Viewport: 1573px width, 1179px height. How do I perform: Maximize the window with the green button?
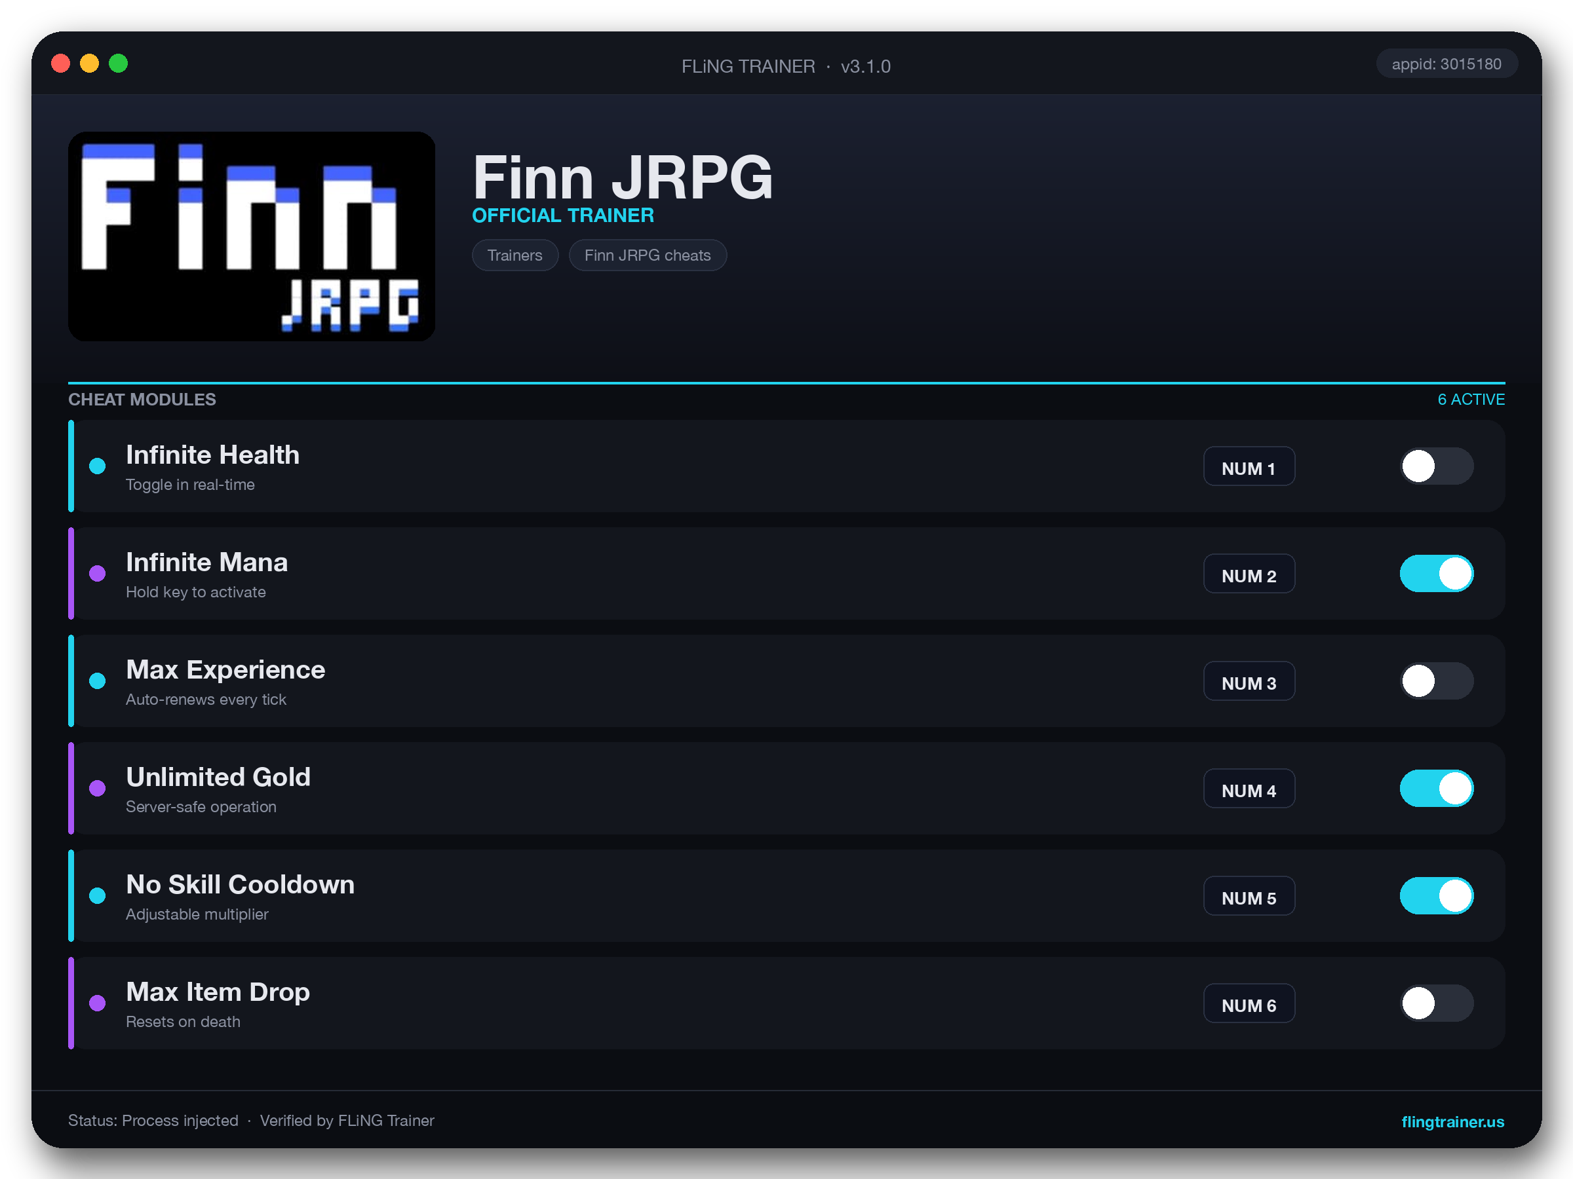point(118,64)
